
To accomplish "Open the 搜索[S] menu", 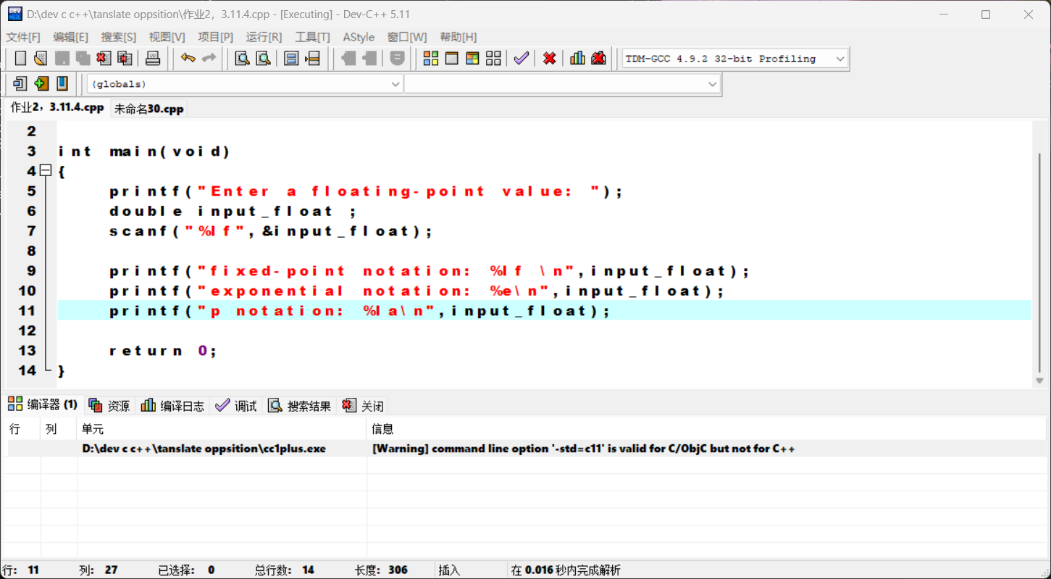I will point(119,37).
